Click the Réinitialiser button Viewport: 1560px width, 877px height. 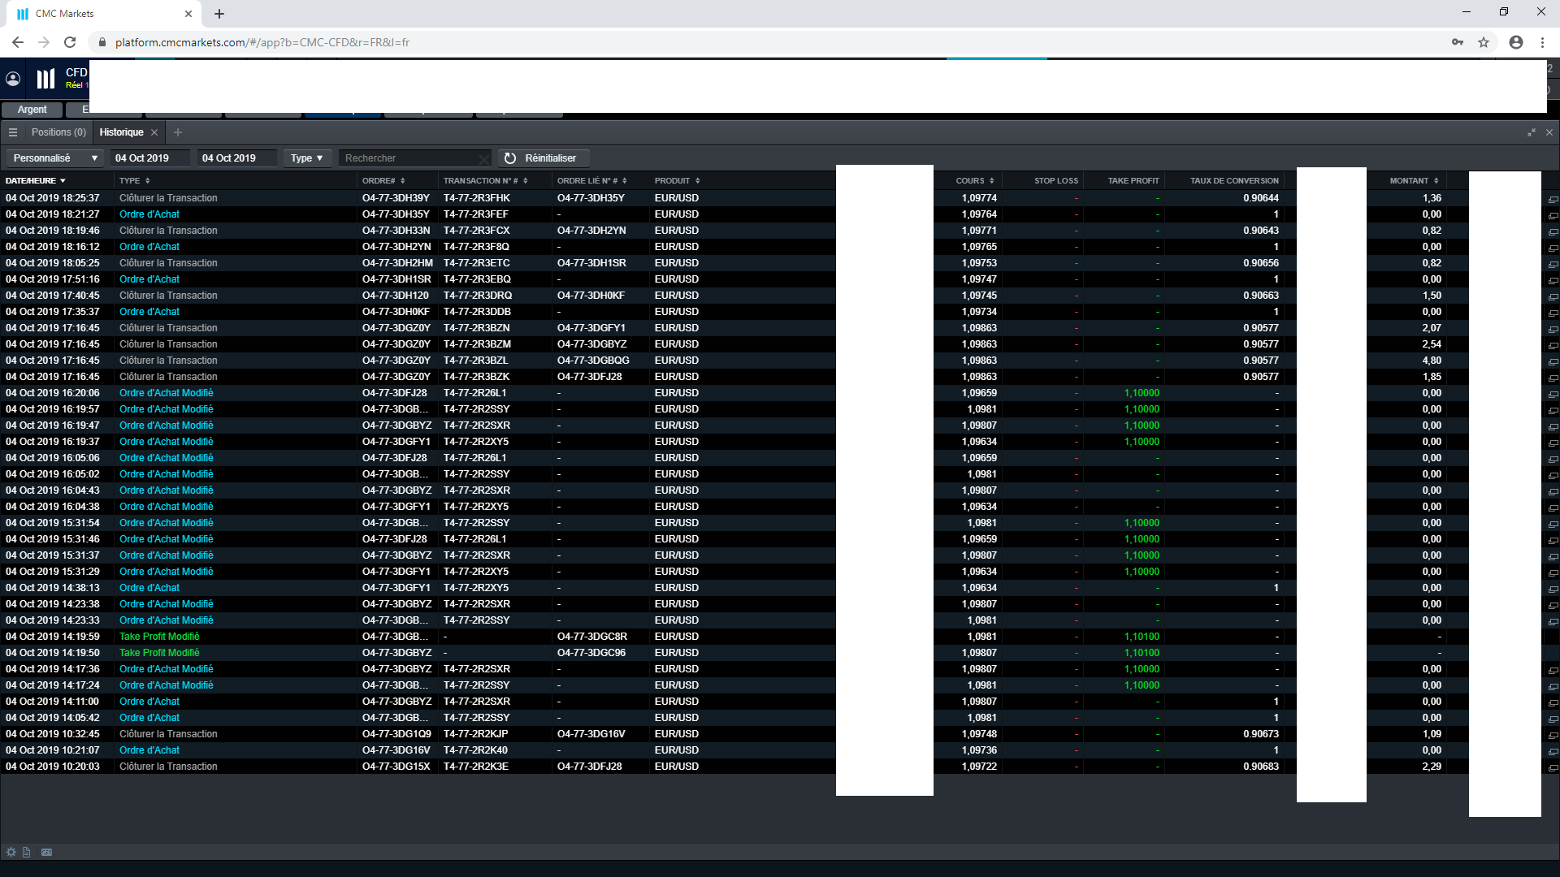pos(541,158)
